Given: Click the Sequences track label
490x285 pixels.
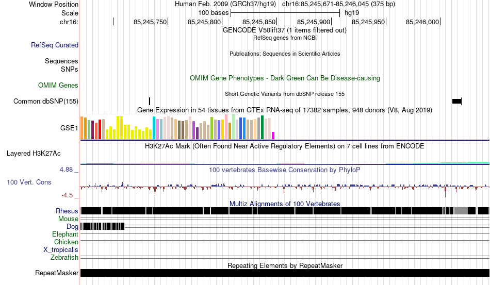Looking at the screenshot, I should (61, 61).
